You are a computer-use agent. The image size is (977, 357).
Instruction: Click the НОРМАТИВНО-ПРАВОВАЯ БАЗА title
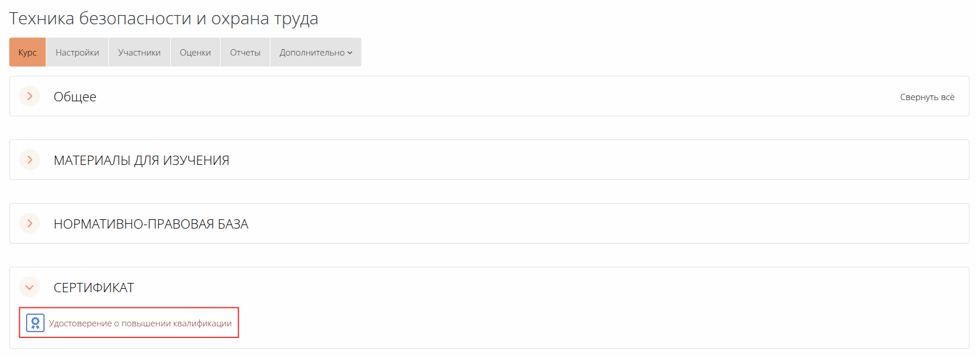[151, 224]
